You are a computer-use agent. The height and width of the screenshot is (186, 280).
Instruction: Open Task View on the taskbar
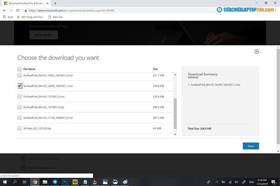pos(25,182)
